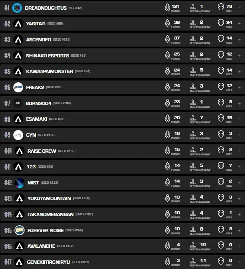This screenshot has width=245, height=269.
Task: Click the GYN team logo
Action: (x=18, y=135)
